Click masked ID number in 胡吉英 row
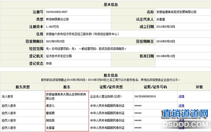The height and width of the screenshot is (132, 211). coord(138,120)
